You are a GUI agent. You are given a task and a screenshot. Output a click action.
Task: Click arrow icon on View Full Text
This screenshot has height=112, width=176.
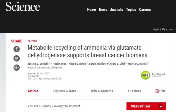(x=161, y=106)
